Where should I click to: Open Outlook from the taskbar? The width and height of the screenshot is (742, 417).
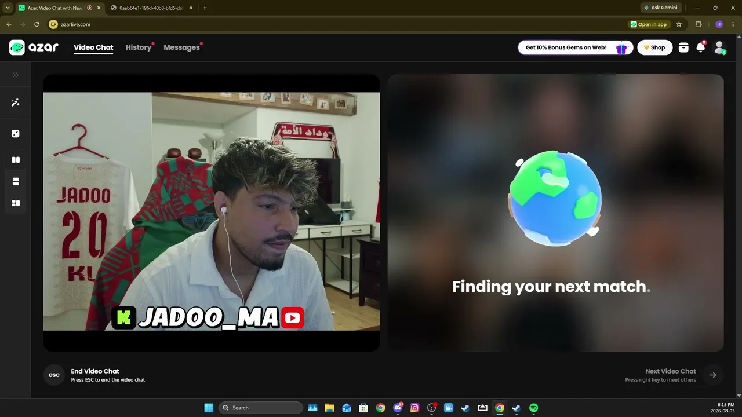pos(347,408)
